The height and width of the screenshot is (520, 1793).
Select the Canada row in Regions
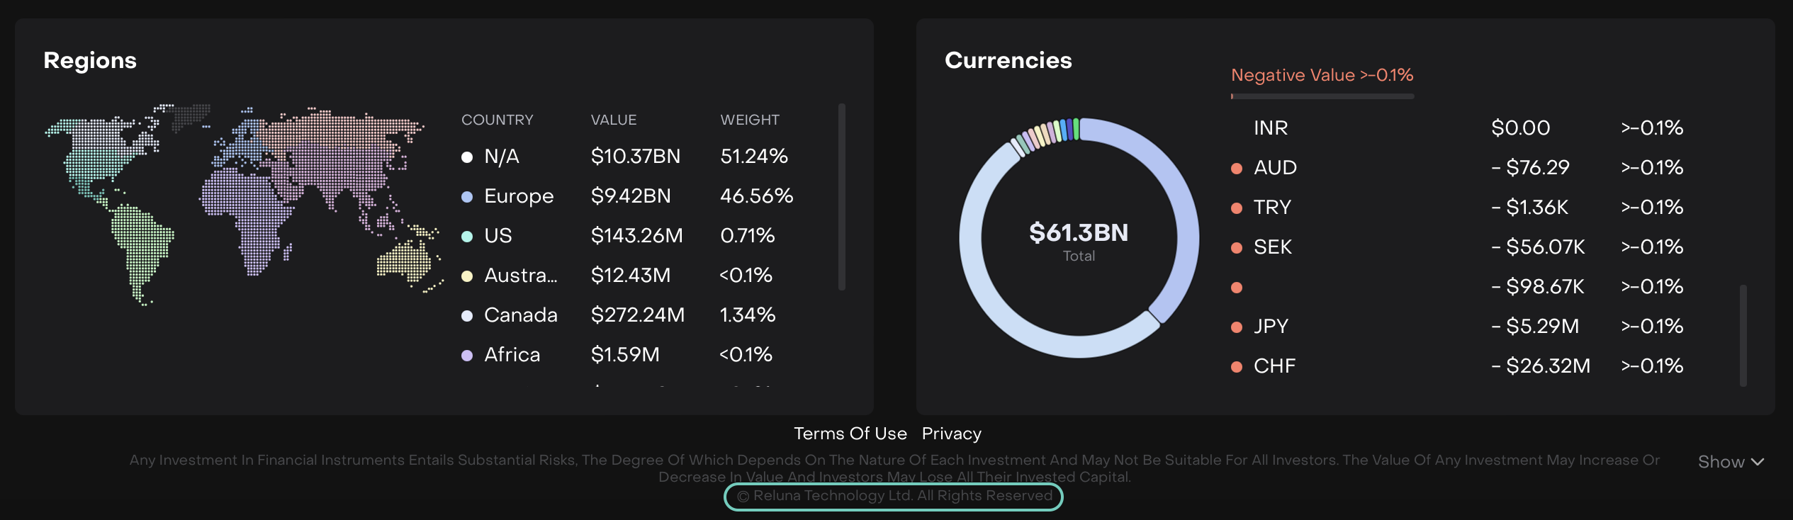click(520, 315)
